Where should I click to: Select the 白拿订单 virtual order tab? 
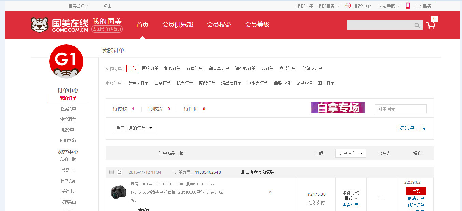coord(163,83)
